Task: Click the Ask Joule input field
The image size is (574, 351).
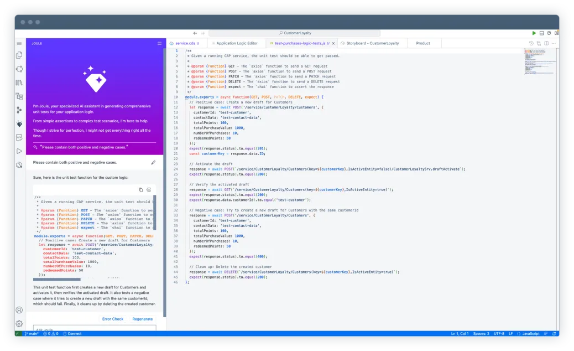Action: click(x=94, y=331)
